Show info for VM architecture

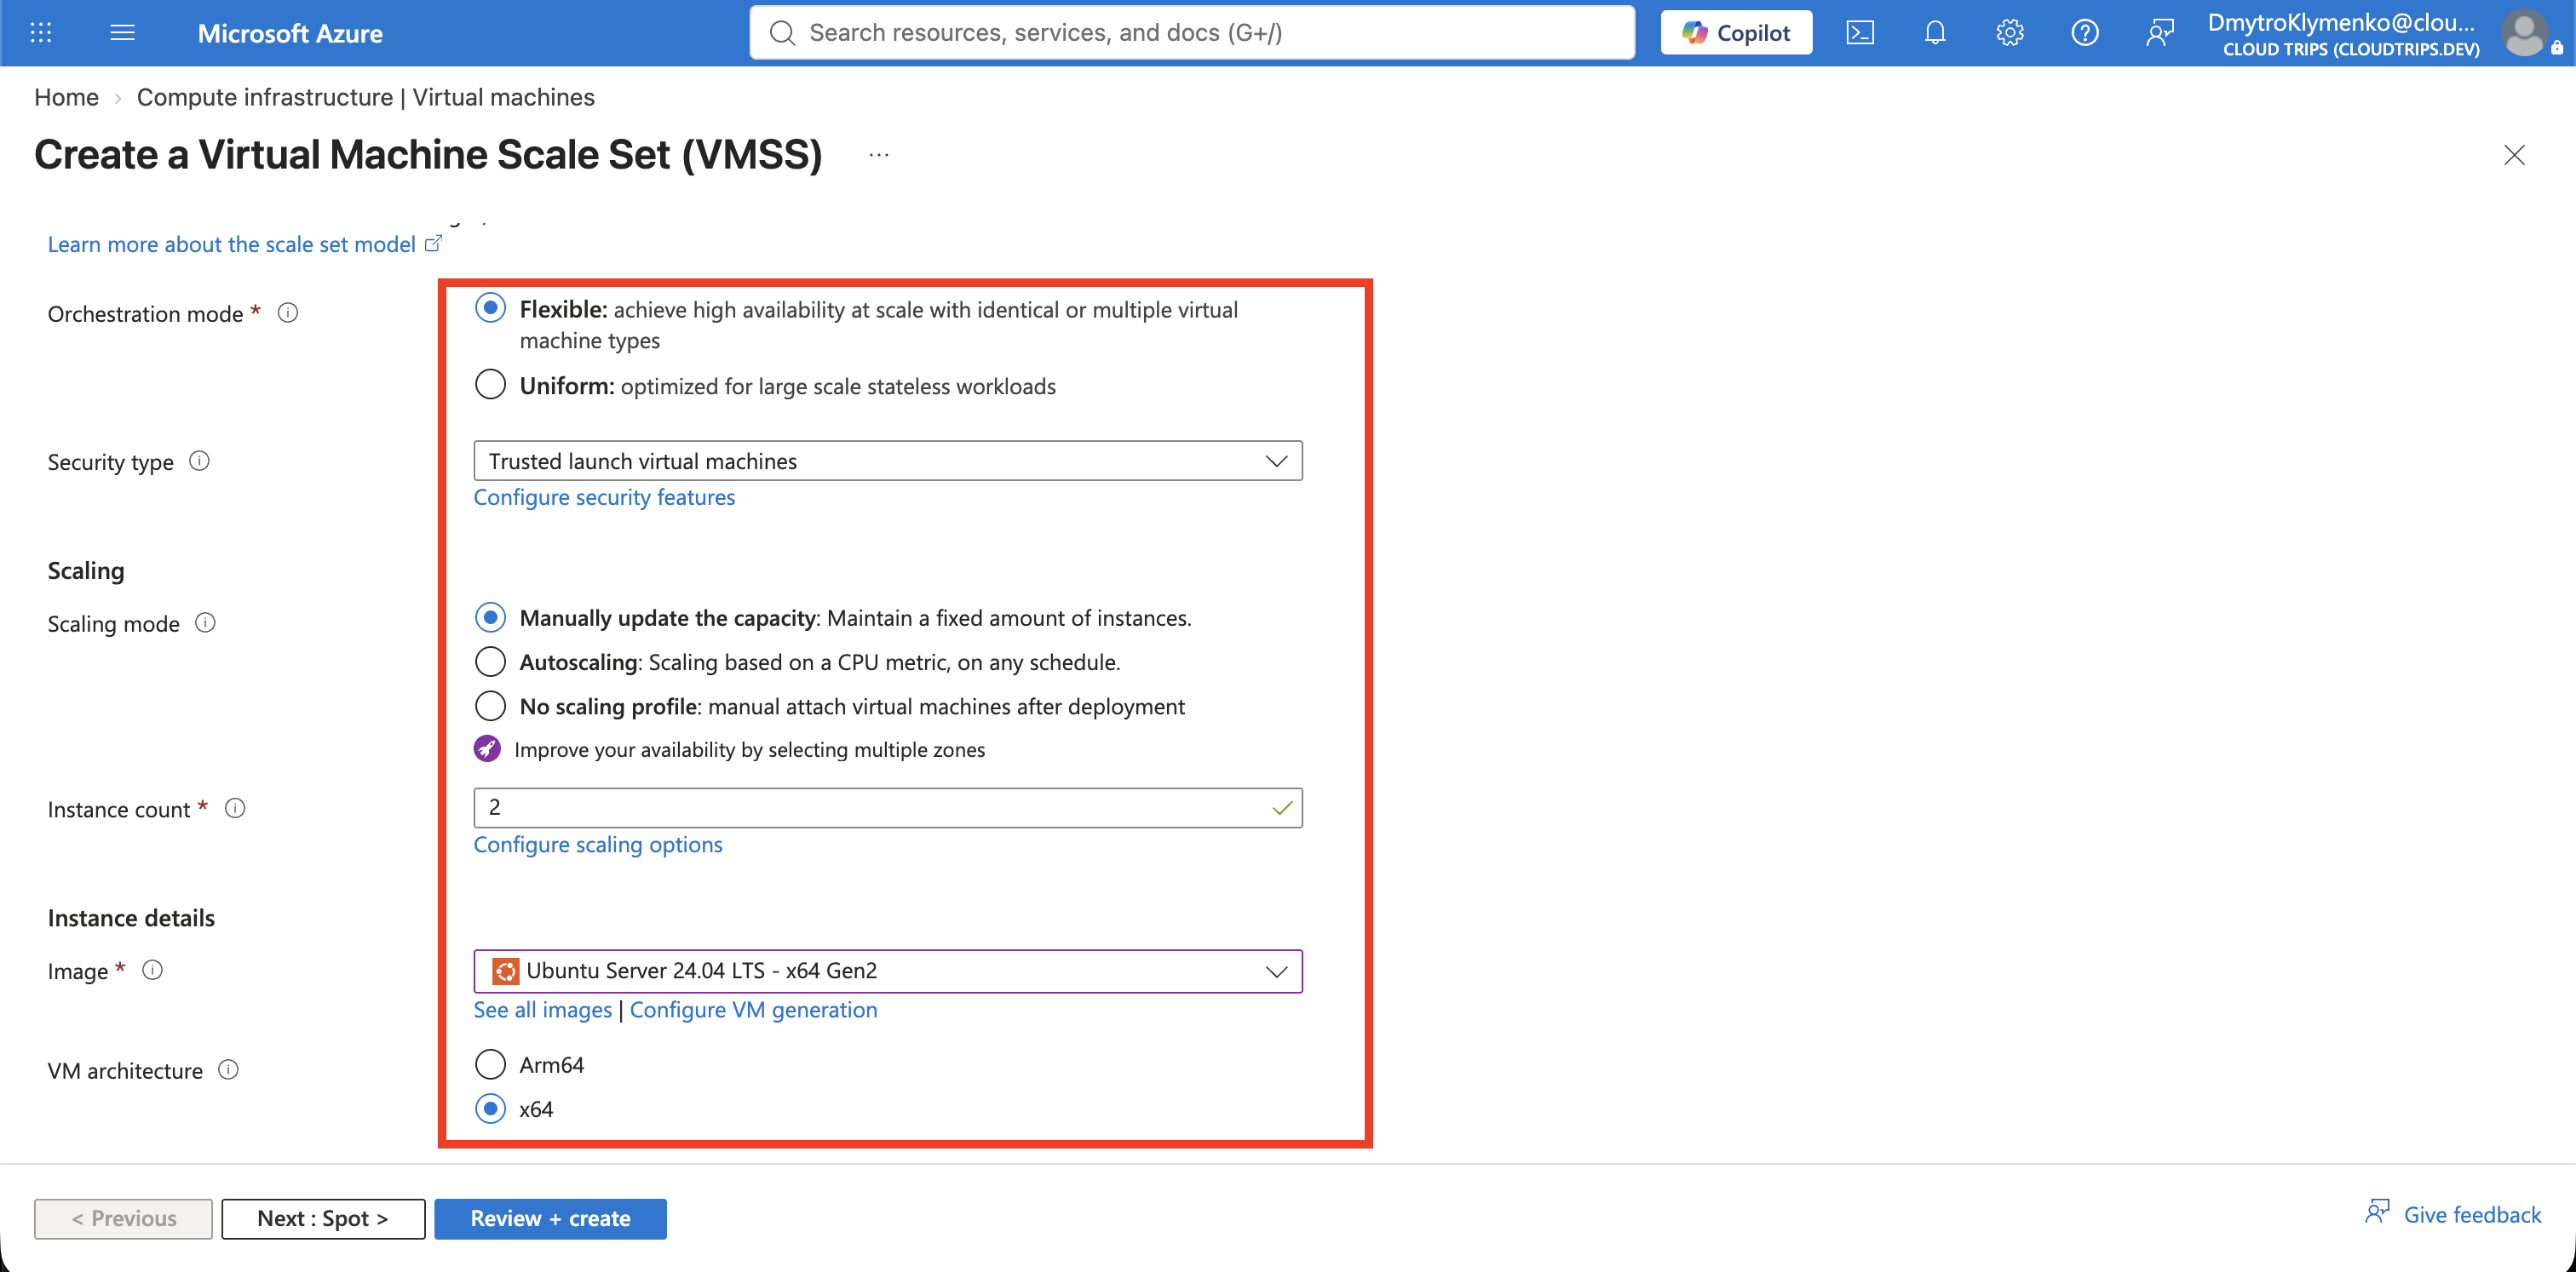coord(228,1070)
